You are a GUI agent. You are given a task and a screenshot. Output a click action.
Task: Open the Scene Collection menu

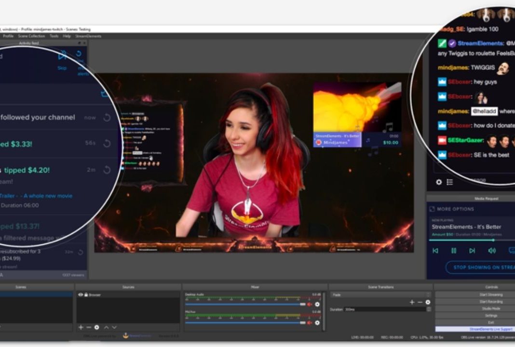31,36
